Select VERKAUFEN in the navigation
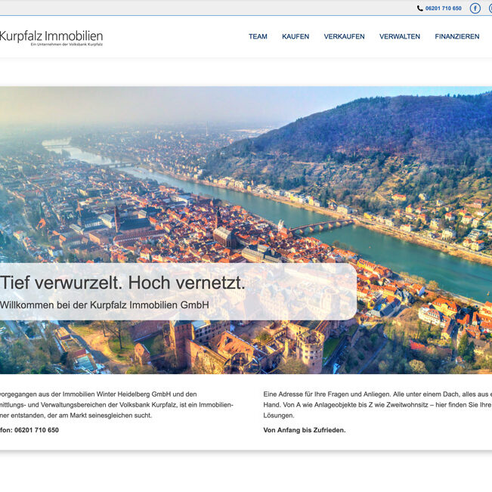Viewport: 492px width, 492px height. (344, 36)
